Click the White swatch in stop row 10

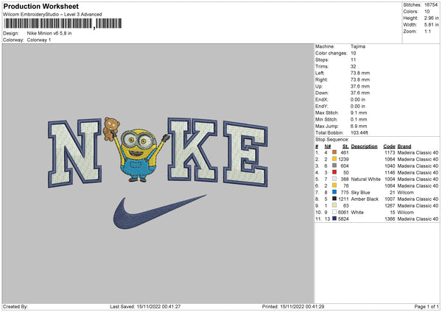click(x=334, y=212)
